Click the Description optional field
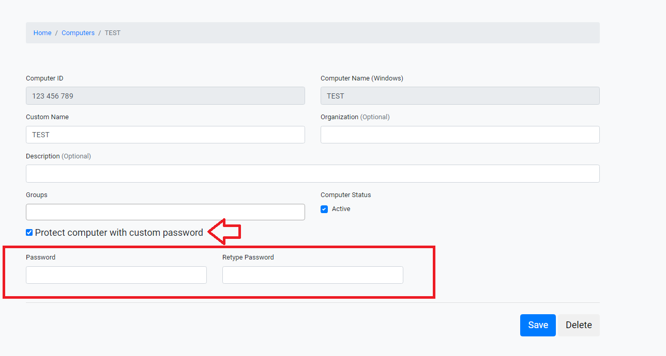The image size is (666, 356). [x=312, y=173]
